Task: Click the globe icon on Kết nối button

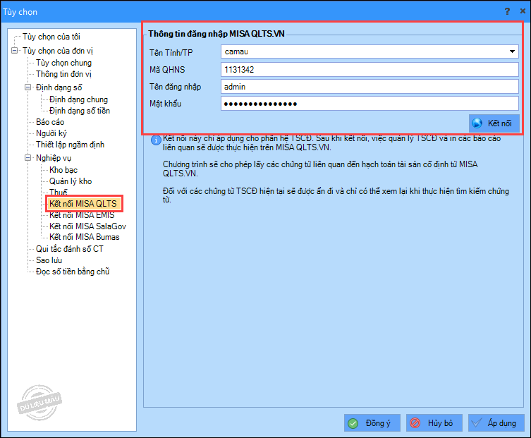Action: click(477, 123)
